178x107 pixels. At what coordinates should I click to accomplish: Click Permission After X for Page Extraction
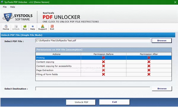(x=149, y=70)
